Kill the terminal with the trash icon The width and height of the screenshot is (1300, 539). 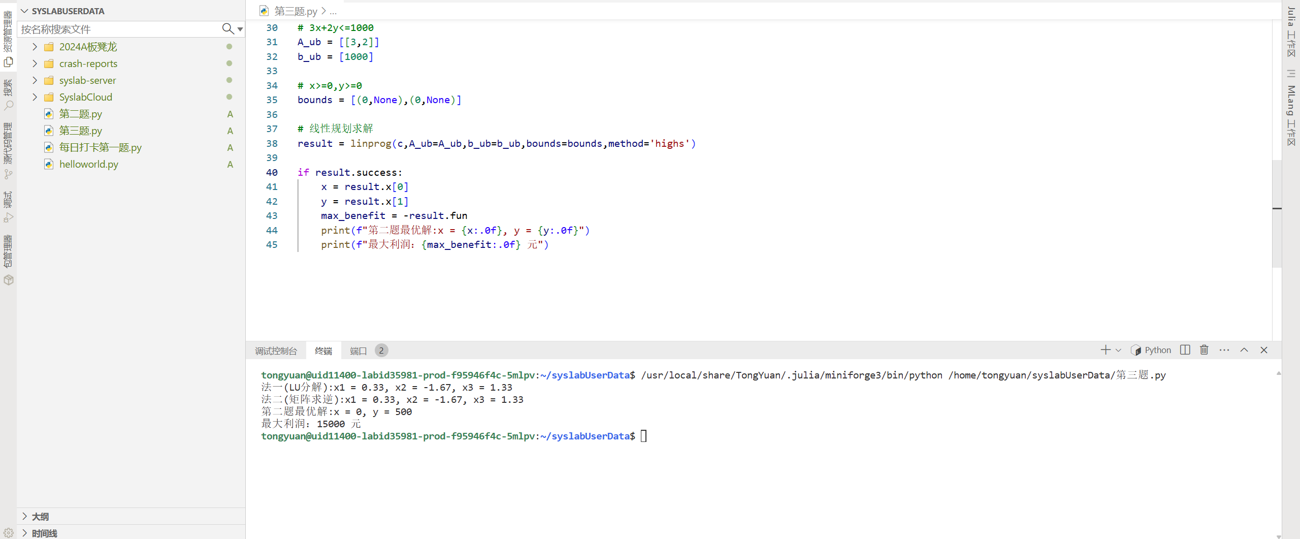[x=1205, y=350]
